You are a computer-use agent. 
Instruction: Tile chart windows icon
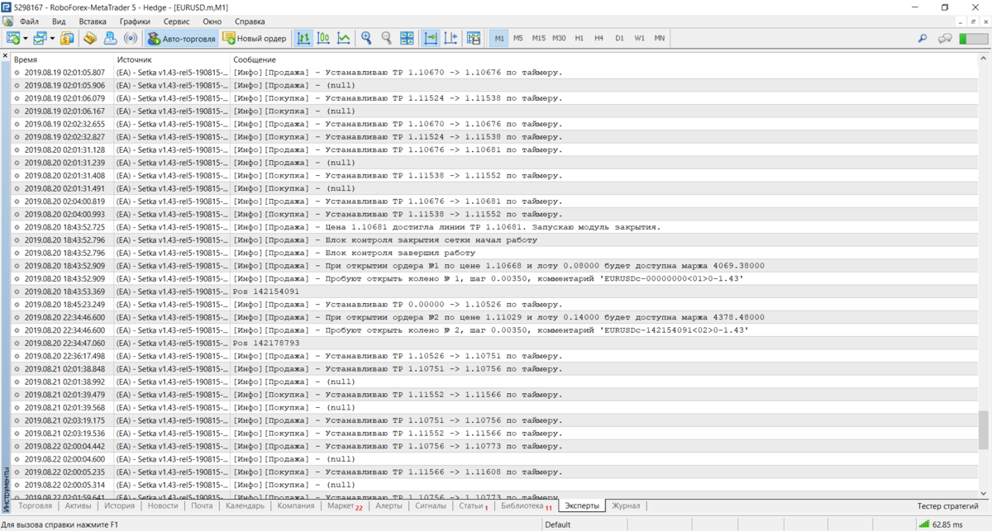407,38
